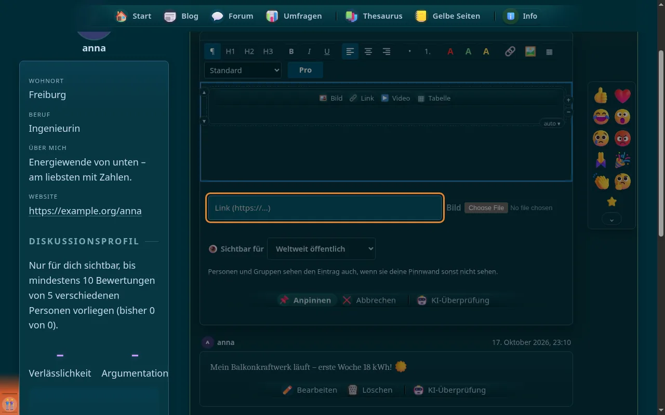Apply the green text color
The height and width of the screenshot is (415, 665).
[x=468, y=51]
